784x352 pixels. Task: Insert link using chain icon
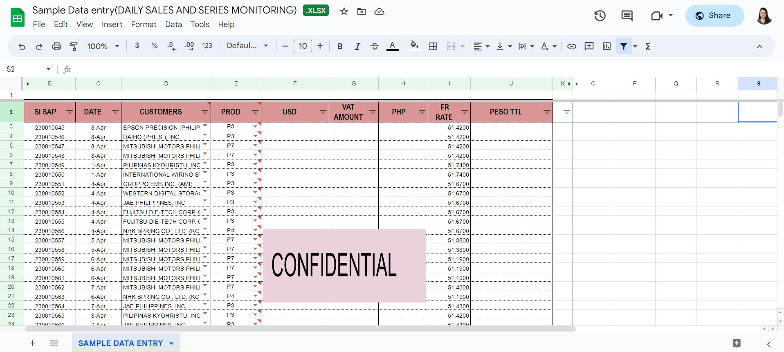click(572, 47)
